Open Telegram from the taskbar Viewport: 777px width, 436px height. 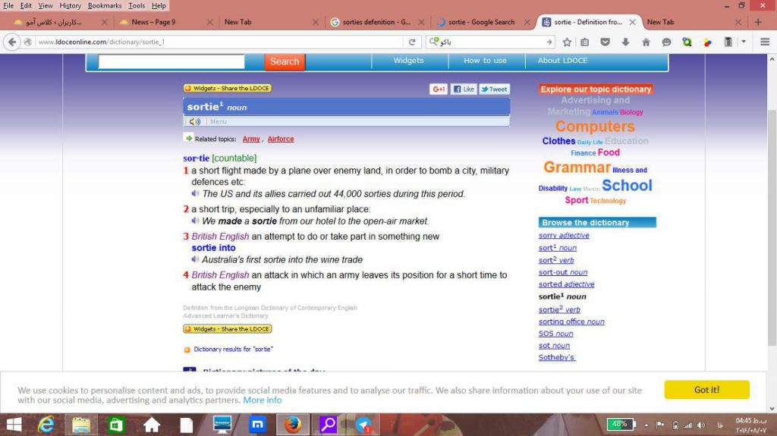[363, 425]
